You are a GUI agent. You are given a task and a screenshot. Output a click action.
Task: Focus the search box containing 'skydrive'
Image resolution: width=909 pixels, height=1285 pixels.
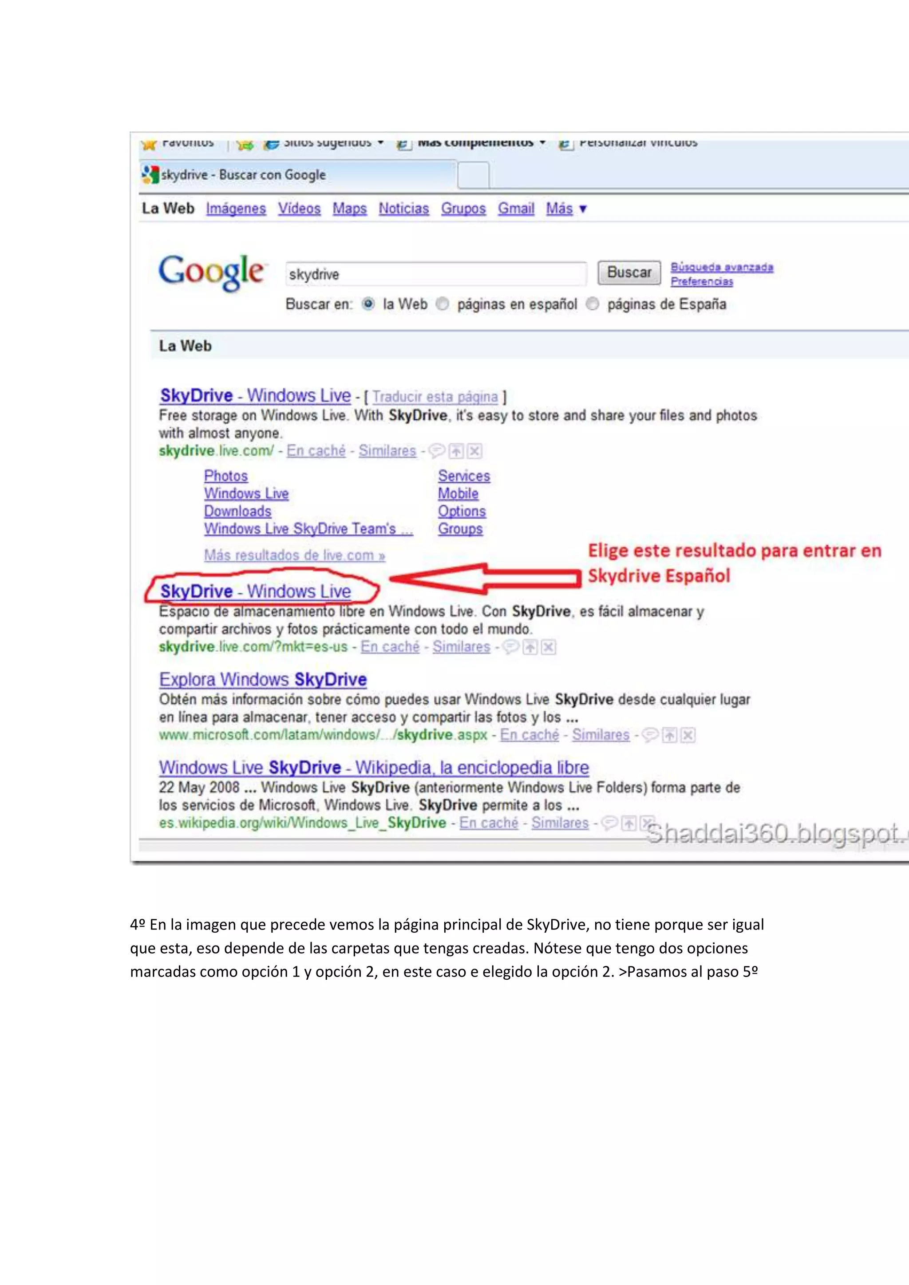coord(436,274)
